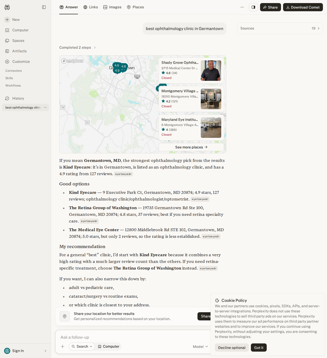Click the See more places button
The height and width of the screenshot is (358, 327).
point(191,147)
